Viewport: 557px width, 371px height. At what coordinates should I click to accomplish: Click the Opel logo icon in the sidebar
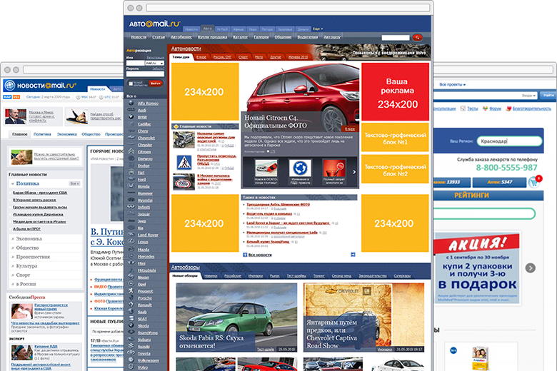[131, 284]
